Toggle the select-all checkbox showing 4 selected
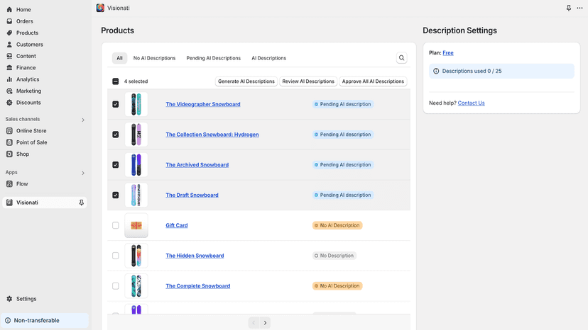The height and width of the screenshot is (330, 588). (x=116, y=81)
